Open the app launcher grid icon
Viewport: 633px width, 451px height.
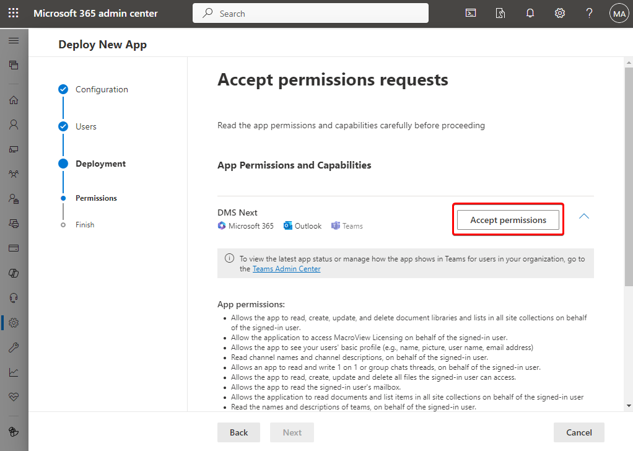pyautogui.click(x=14, y=12)
